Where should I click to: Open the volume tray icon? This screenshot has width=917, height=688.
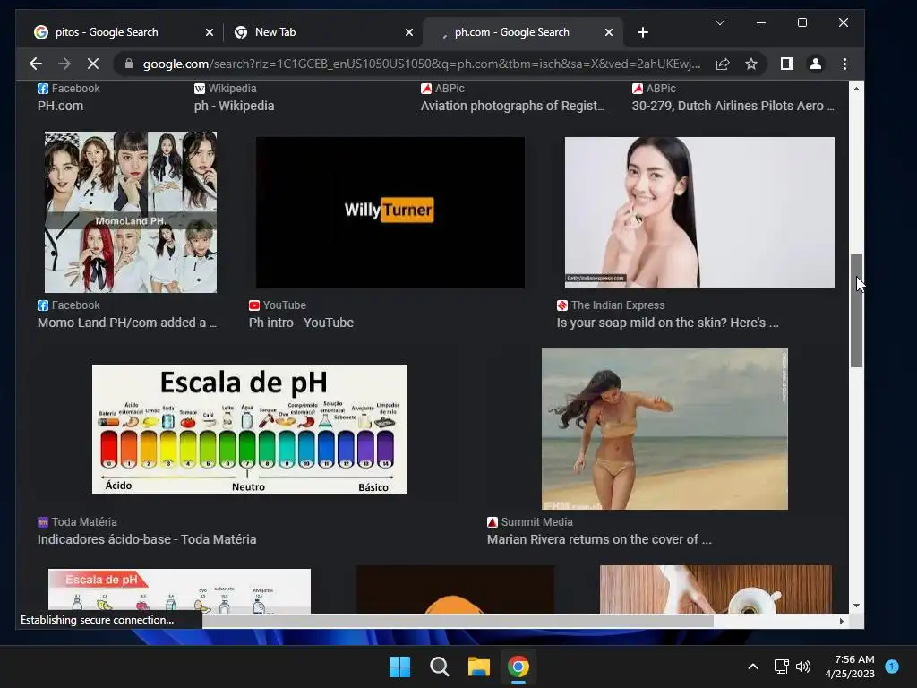click(803, 666)
